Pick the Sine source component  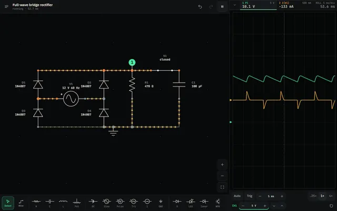click(x=106, y=203)
